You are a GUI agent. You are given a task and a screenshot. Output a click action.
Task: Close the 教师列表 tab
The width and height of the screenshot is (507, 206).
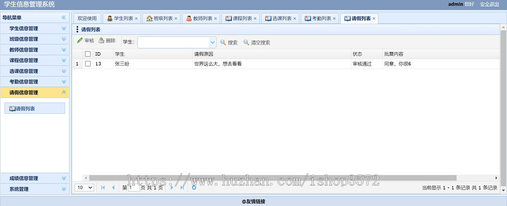(x=215, y=19)
